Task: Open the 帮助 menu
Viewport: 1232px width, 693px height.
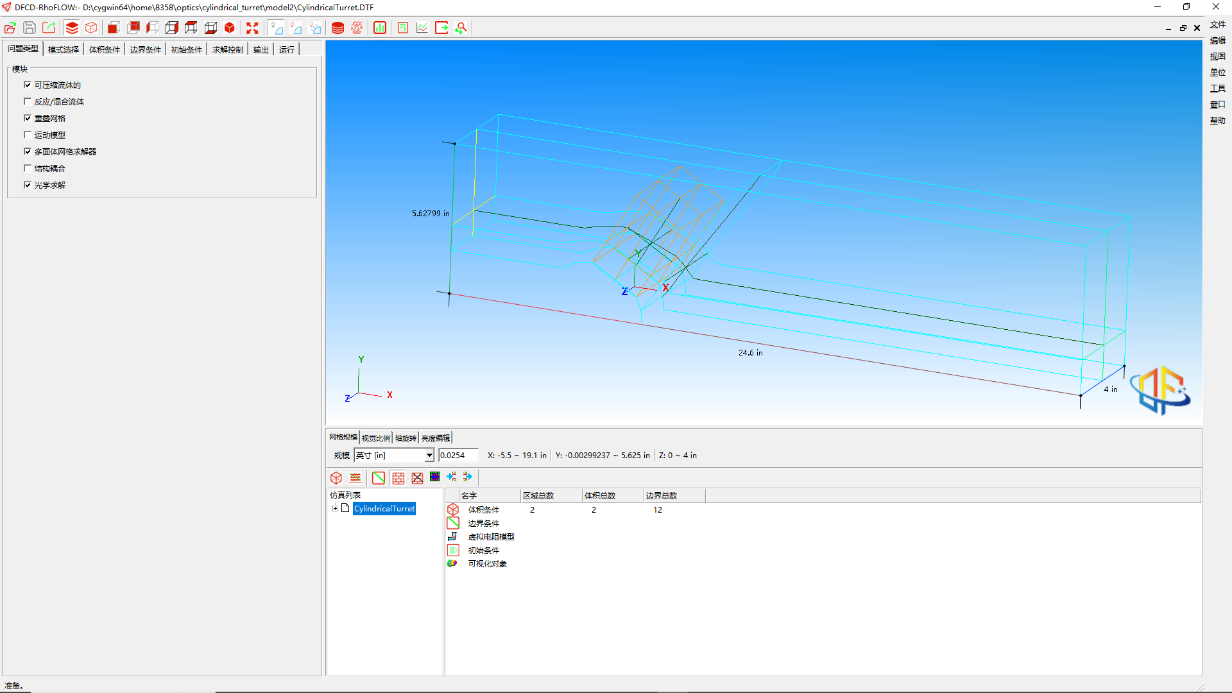Action: click(x=1217, y=121)
